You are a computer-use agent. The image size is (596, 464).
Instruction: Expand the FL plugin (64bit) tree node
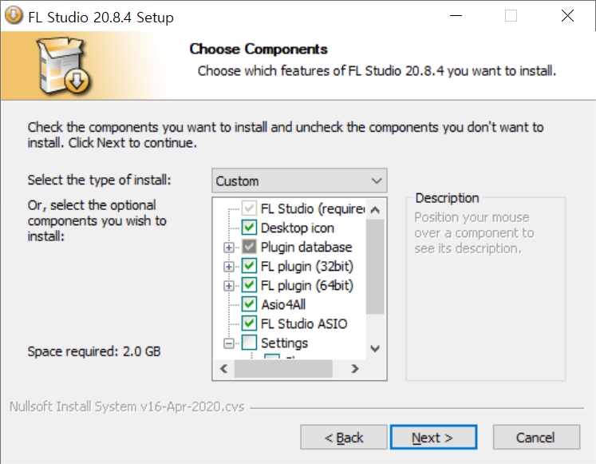pyautogui.click(x=229, y=286)
